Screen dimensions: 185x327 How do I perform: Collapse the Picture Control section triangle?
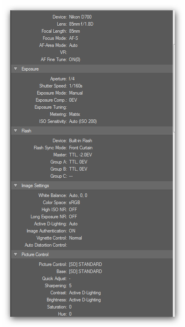coord(16,254)
